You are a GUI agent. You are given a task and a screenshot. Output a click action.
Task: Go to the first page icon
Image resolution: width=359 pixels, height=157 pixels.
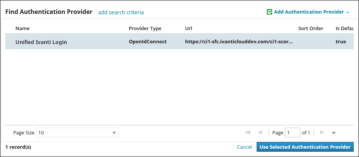248,133
